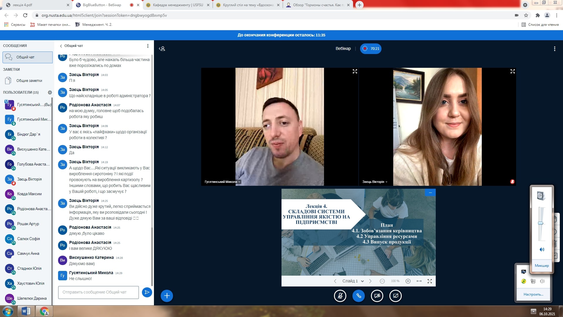Leave audio with the blue phone button
Image resolution: width=563 pixels, height=317 pixels.
tap(359, 296)
